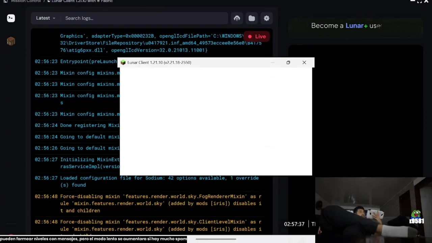Click the Lunar Client window title icon
The image size is (432, 243).
(123, 62)
